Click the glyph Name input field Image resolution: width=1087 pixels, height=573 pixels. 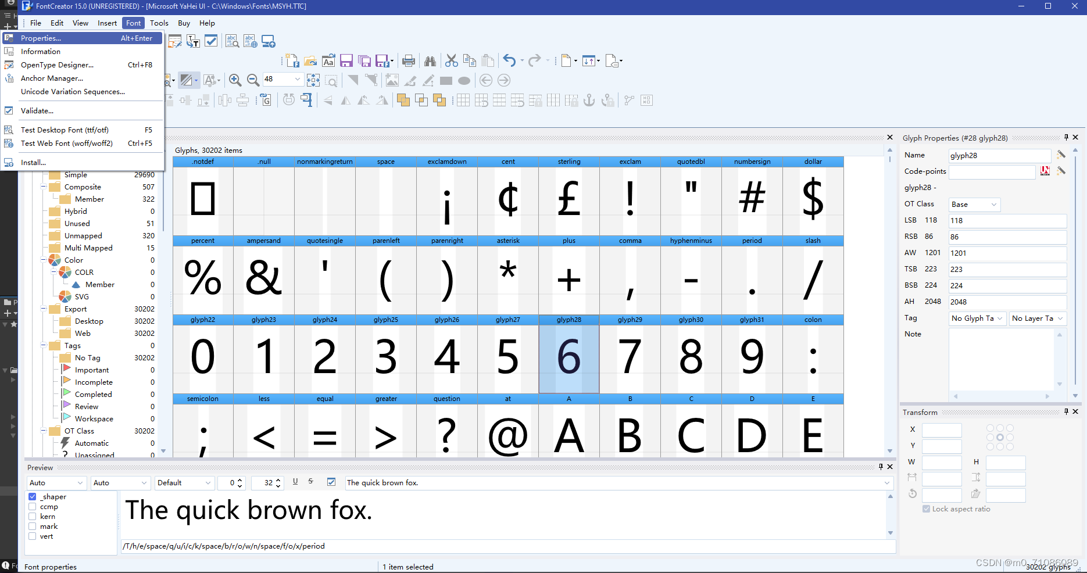(x=999, y=156)
